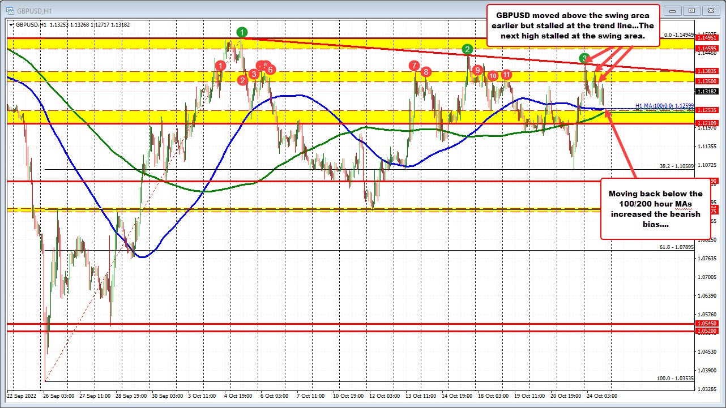The image size is (726, 408).
Task: Select red marker 1 on the early October rally
Action: pos(221,66)
